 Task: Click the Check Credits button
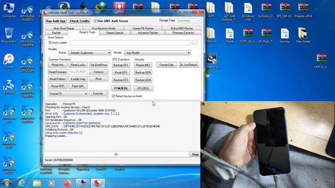80,21
